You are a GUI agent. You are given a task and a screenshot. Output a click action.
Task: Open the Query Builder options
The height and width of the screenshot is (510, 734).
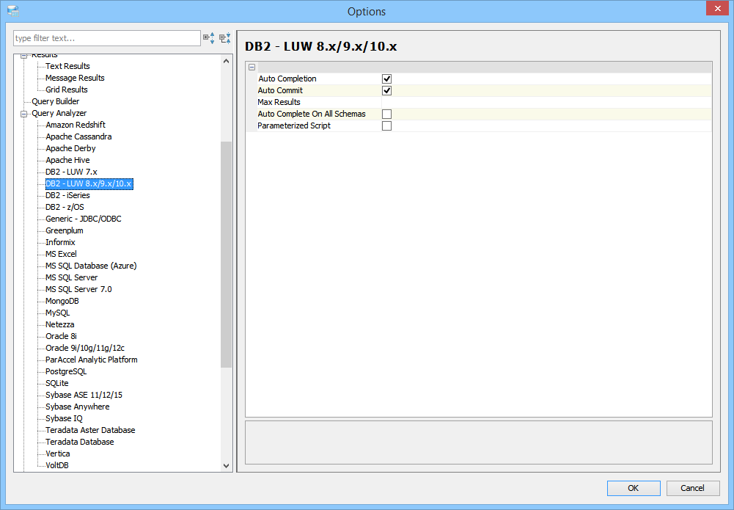[55, 101]
